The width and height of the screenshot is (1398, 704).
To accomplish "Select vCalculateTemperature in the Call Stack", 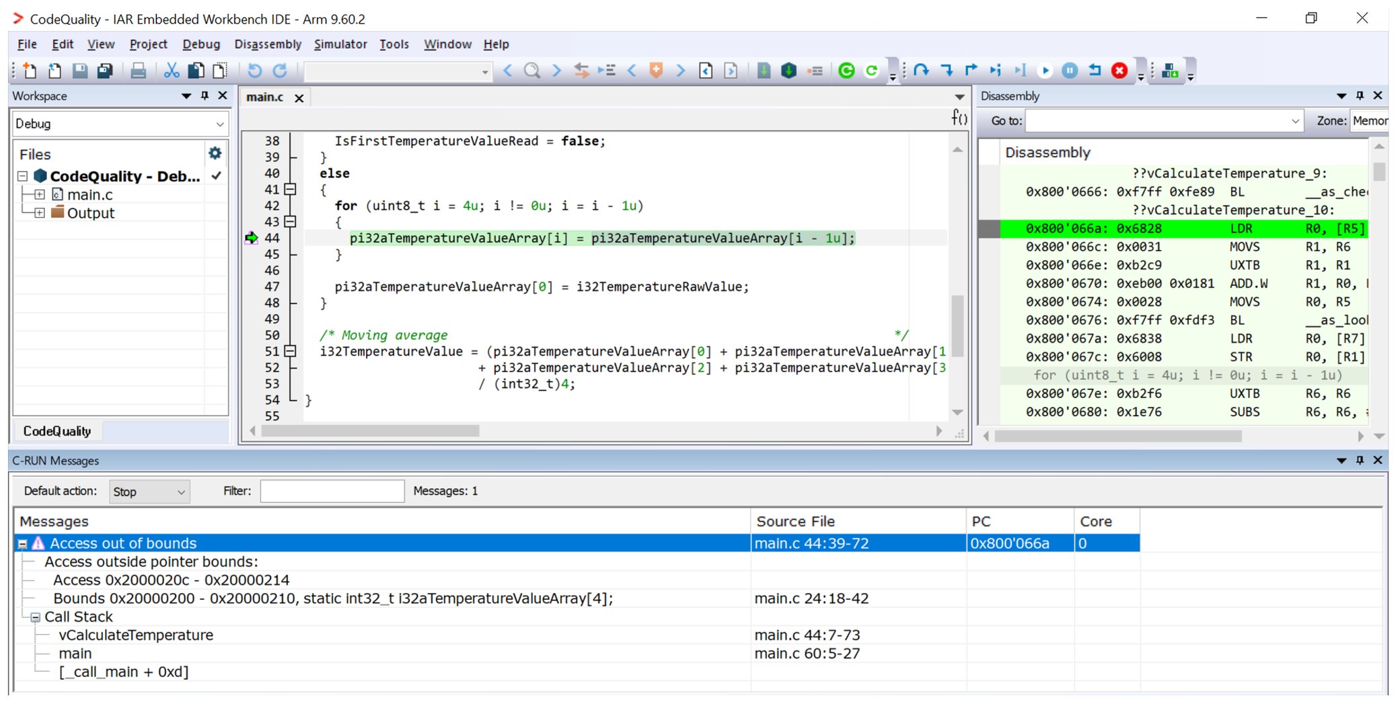I will (x=135, y=634).
